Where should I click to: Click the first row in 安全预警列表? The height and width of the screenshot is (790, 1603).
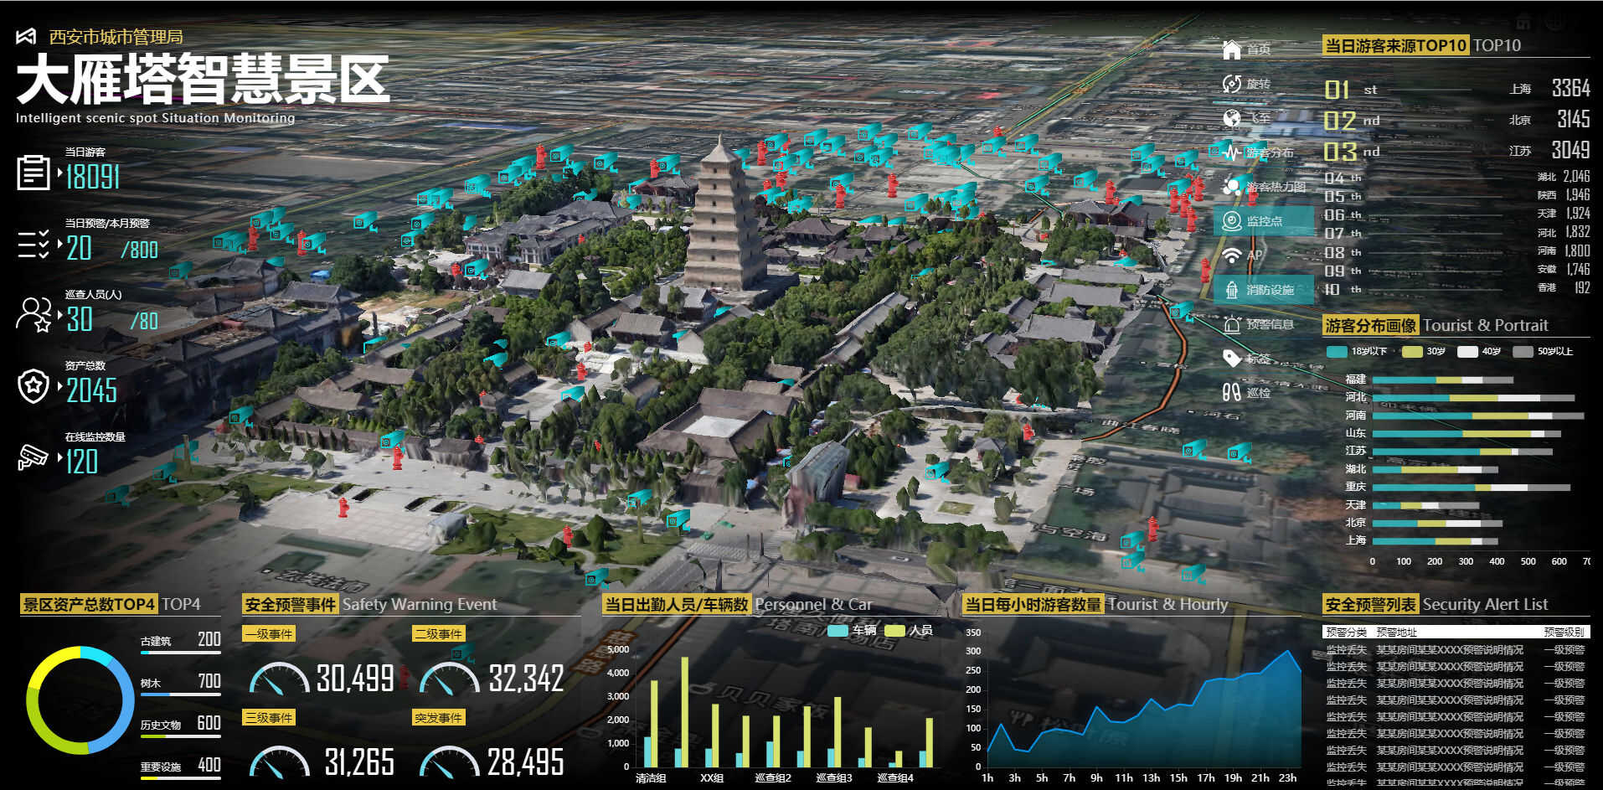click(1456, 650)
